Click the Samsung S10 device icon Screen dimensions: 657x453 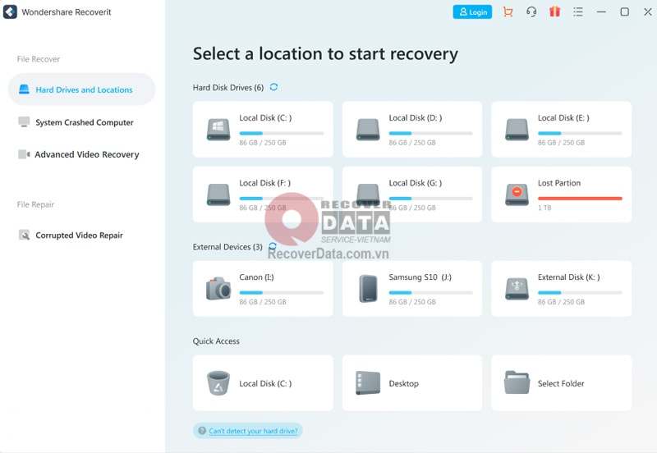(368, 289)
